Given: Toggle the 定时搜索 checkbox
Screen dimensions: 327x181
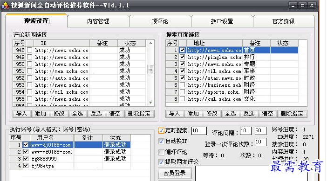Looking at the screenshot, I should point(161,130).
